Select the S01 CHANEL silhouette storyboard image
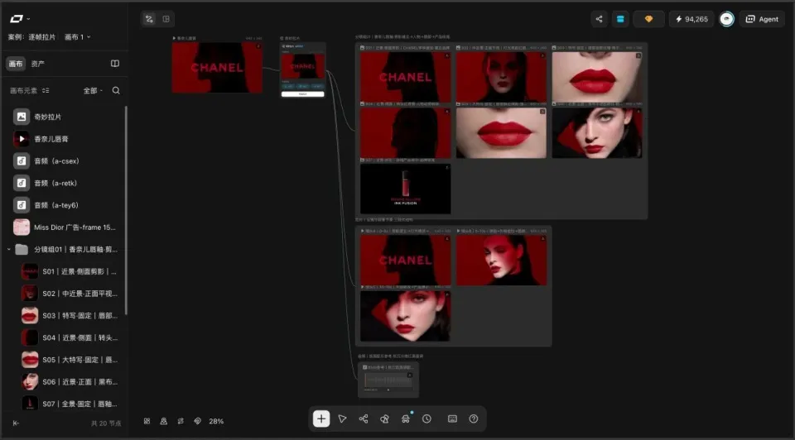Viewport: 795px width, 440px height. coord(406,77)
